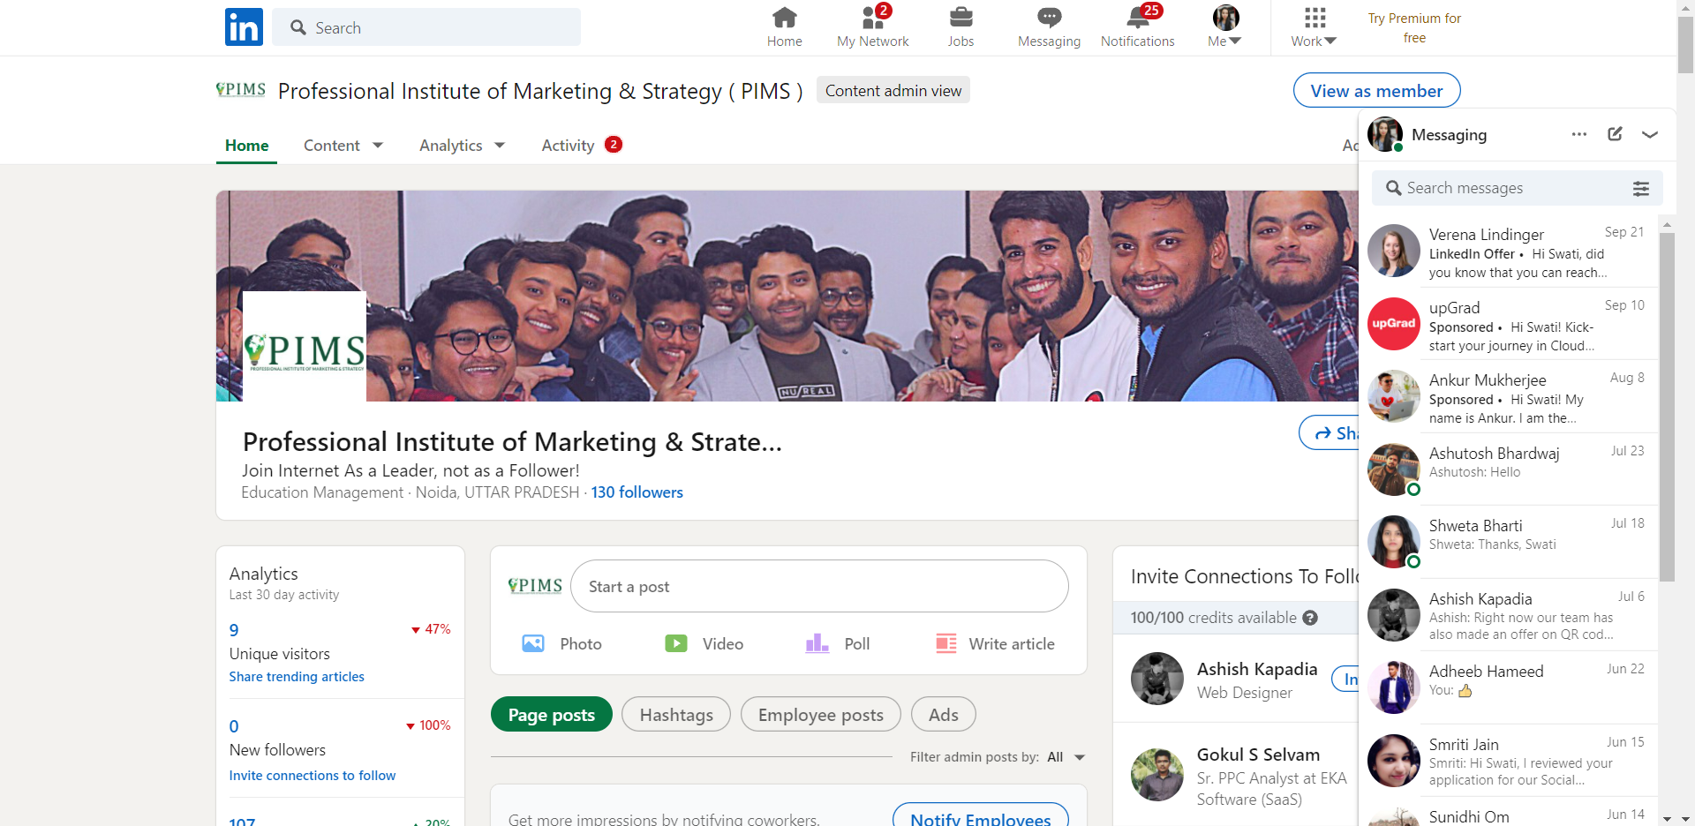This screenshot has width=1695, height=826.
Task: Select the Employee posts filter
Action: (820, 715)
